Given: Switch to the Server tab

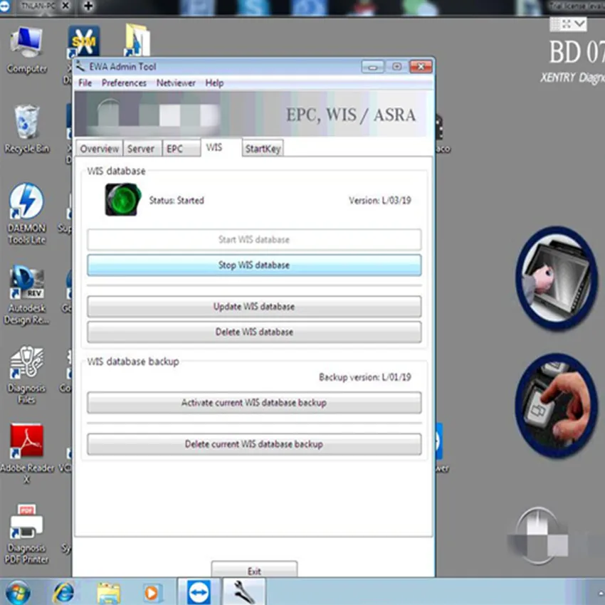Looking at the screenshot, I should click(x=141, y=149).
